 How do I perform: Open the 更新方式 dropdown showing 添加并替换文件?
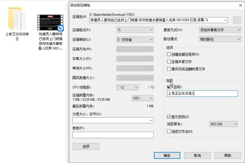tap(220, 30)
